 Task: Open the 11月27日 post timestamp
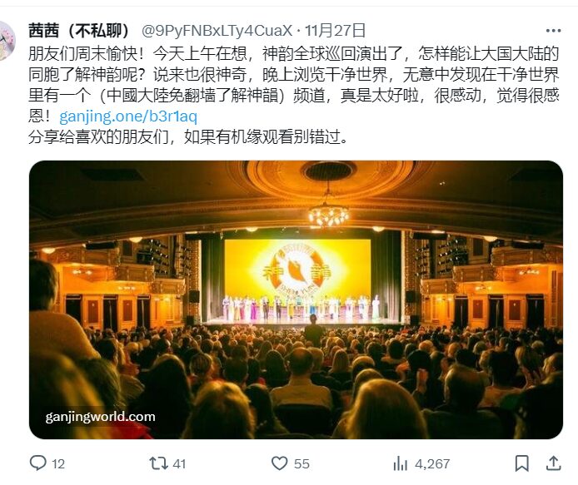point(335,31)
